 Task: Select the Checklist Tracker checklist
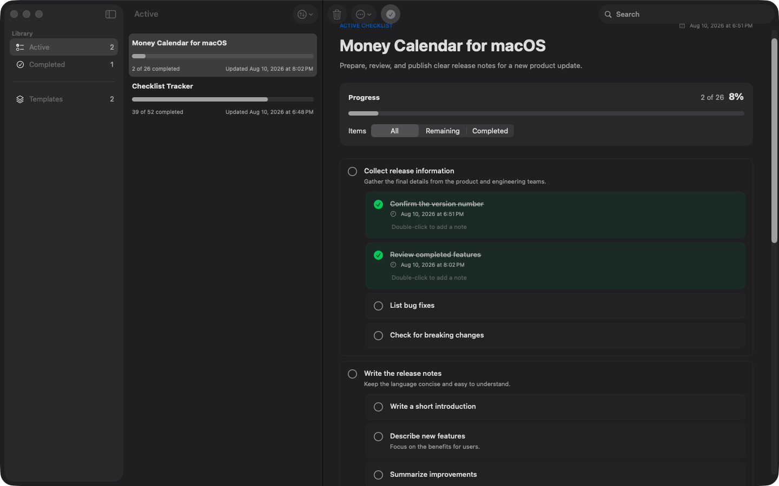[223, 98]
